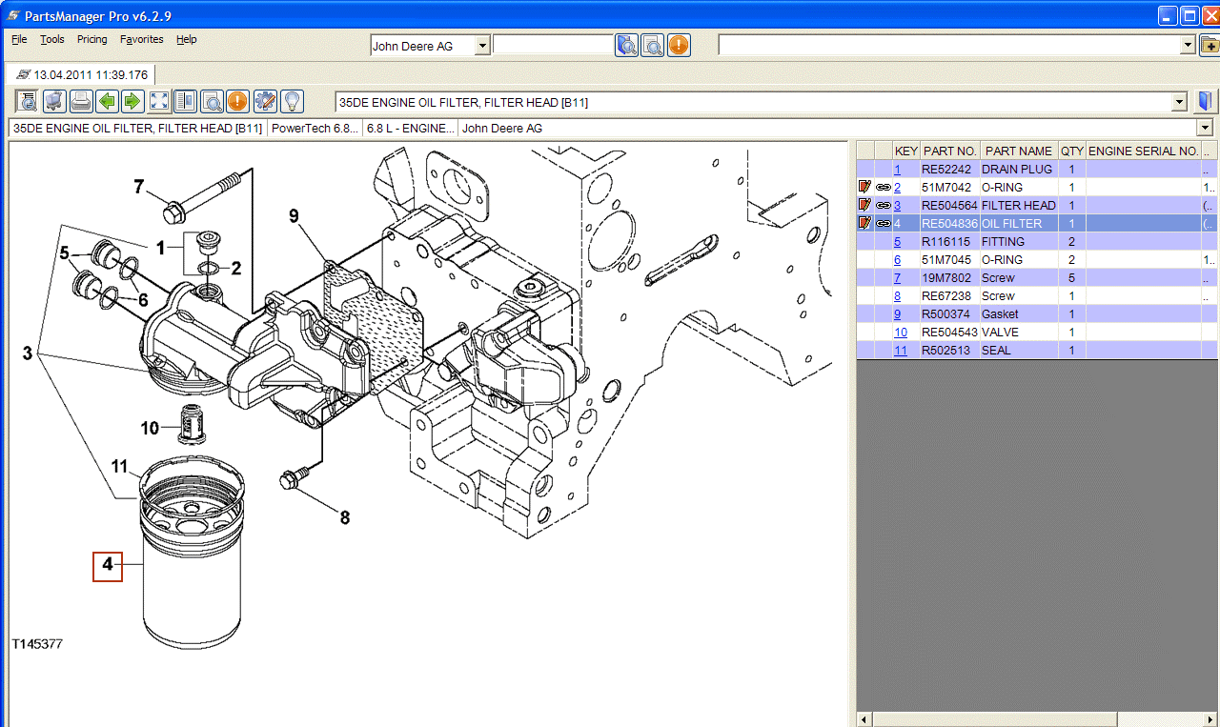This screenshot has height=727, width=1220.
Task: Click the light bulb icon in the toolbar
Action: [292, 101]
